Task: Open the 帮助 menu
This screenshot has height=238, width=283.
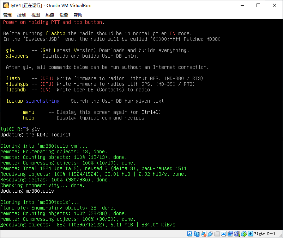Action: (x=78, y=15)
